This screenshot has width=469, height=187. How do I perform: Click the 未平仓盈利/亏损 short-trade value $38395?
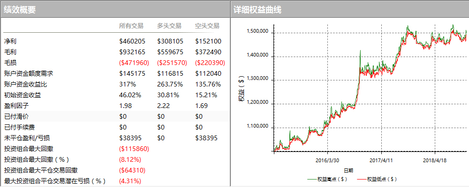point(206,138)
